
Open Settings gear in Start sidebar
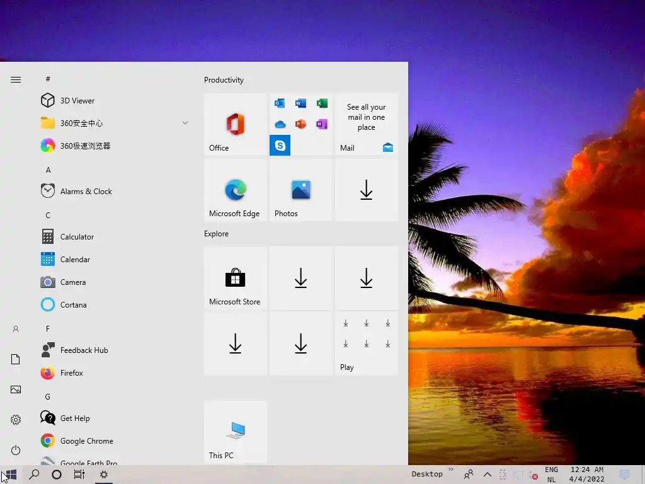pyautogui.click(x=16, y=420)
